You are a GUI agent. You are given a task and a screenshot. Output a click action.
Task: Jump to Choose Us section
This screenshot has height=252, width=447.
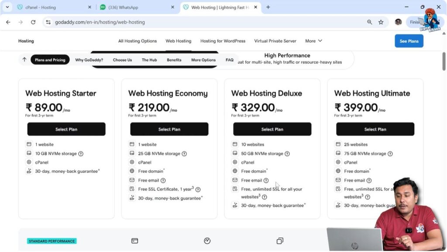122,60
